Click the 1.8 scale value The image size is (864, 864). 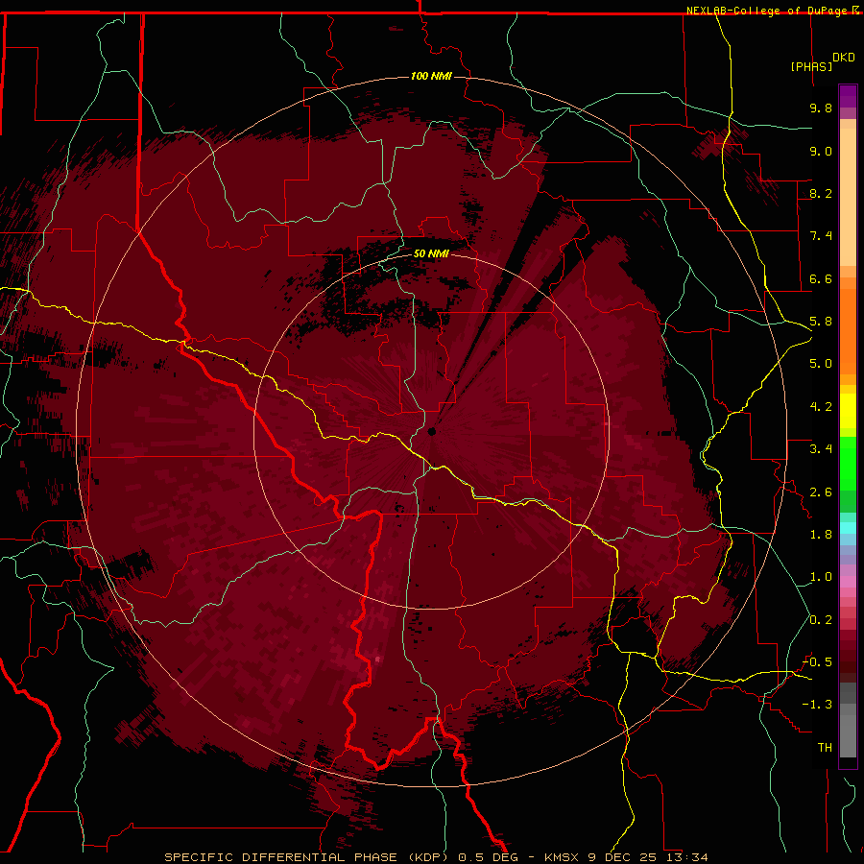point(821,535)
